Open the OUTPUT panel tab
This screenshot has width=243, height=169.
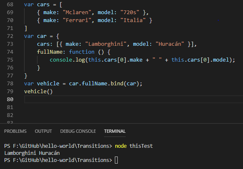43,131
